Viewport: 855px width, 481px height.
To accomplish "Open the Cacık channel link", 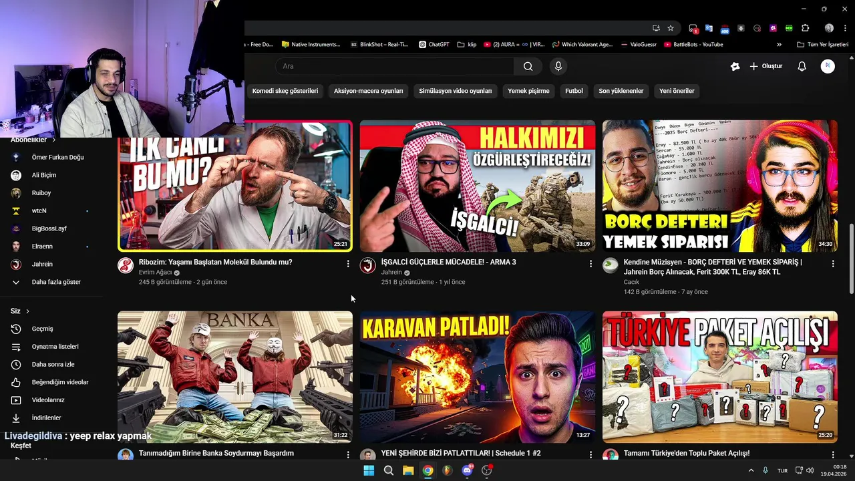I will tap(631, 282).
